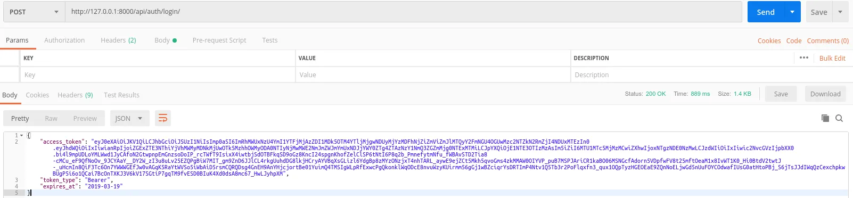
Task: Click the KEY column header
Action: click(x=28, y=58)
